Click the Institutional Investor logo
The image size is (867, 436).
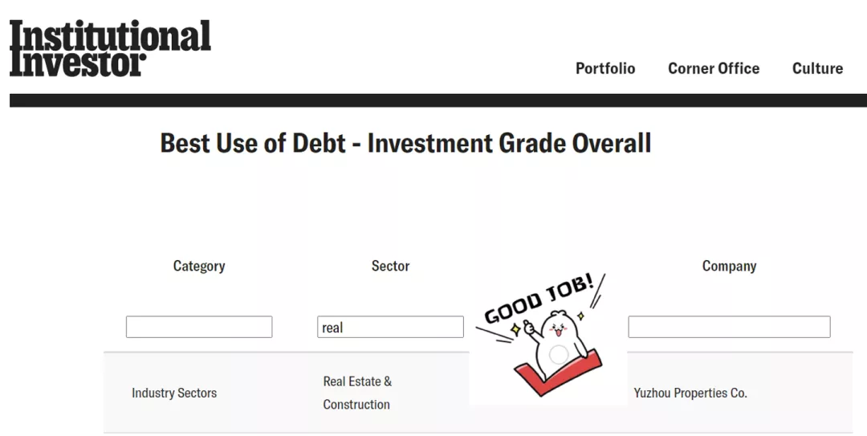click(110, 48)
